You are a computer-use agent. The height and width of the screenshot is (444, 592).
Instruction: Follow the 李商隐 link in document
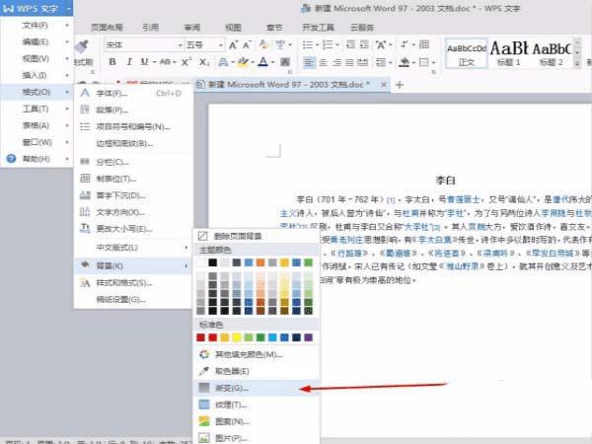[554, 213]
